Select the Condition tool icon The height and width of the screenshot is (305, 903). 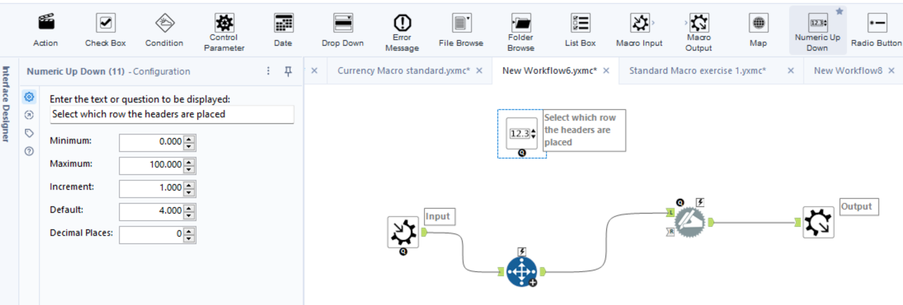tap(165, 23)
